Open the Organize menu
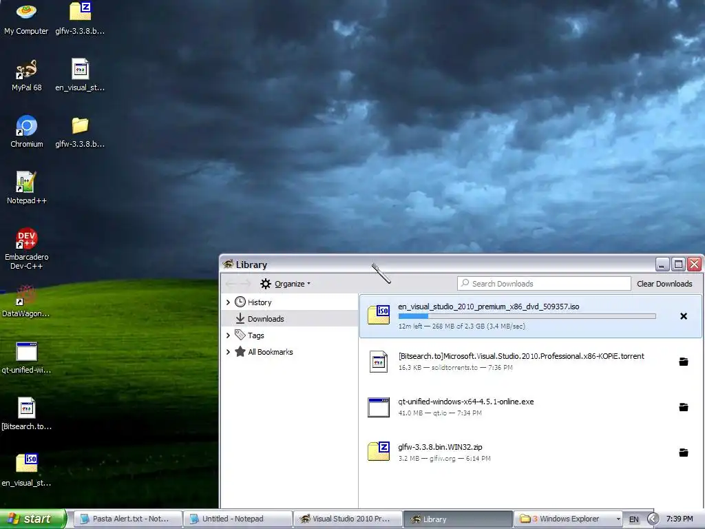The image size is (705, 529). (285, 284)
